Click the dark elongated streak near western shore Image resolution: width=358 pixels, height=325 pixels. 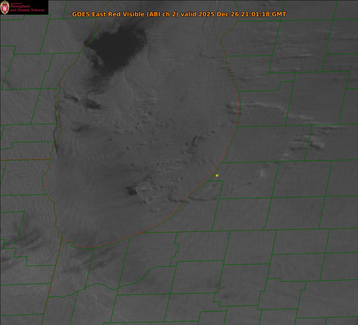click(93, 104)
